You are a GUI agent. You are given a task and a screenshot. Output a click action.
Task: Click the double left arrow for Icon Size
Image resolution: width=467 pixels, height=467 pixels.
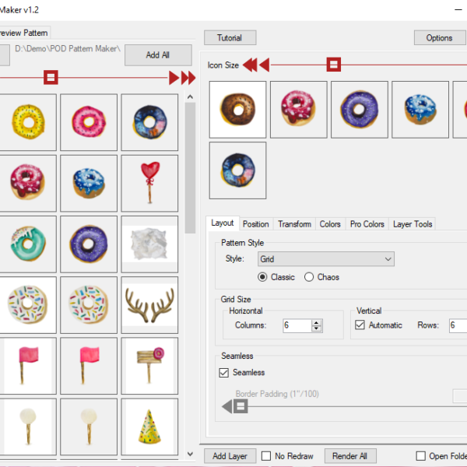(250, 65)
